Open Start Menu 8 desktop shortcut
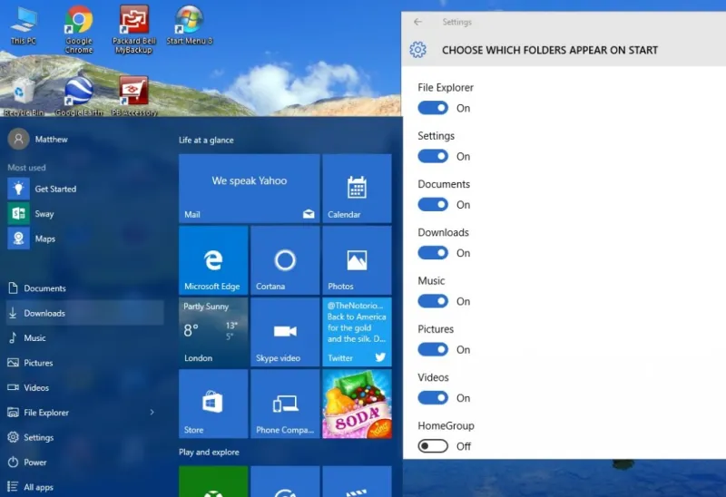726x497 pixels. coord(190,25)
